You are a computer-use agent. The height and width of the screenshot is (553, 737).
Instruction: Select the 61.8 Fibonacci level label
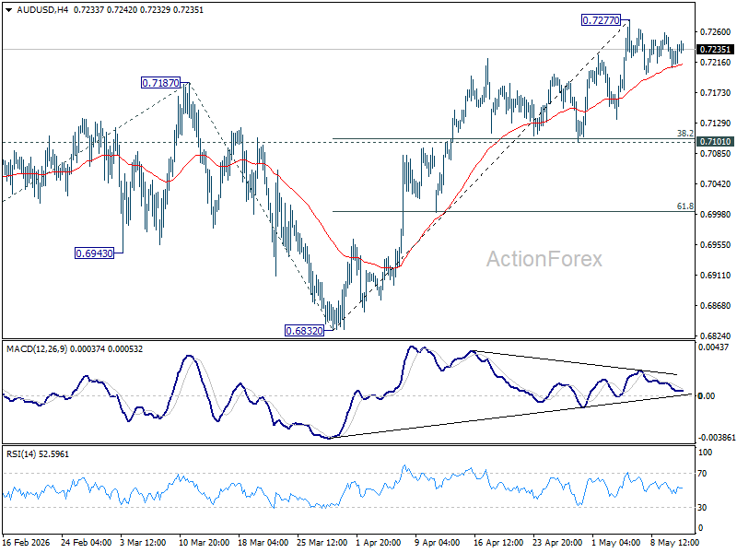coord(684,206)
